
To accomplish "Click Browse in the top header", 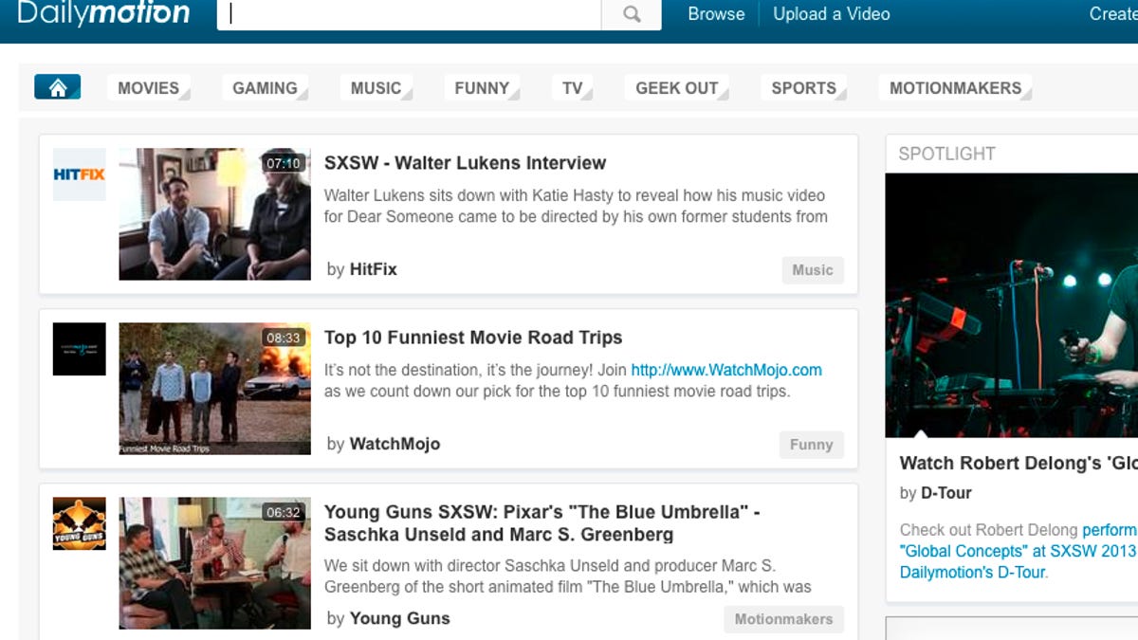I will coord(716,14).
